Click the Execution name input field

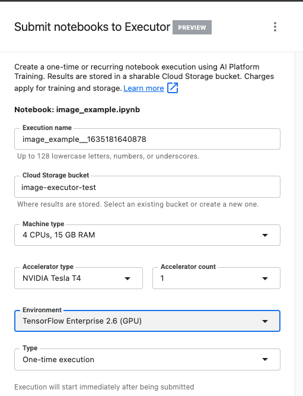(x=147, y=139)
